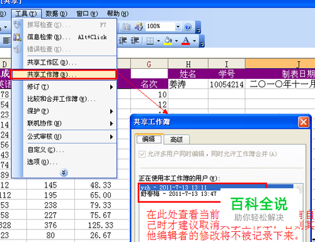Viewport: 315px width, 242px height.
Task: Open the 工具(T) menu
Action: coord(26,14)
